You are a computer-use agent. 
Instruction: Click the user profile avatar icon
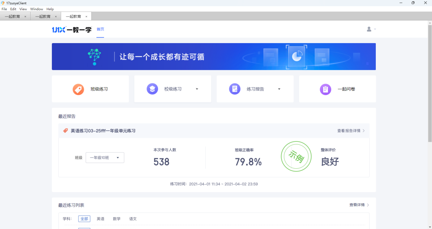369,29
